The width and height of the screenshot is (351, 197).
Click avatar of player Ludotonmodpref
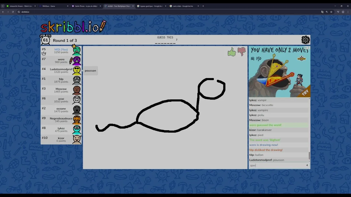tap(77, 70)
